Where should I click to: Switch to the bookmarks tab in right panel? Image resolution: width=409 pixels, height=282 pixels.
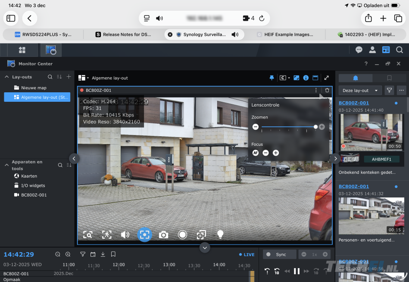[389, 78]
